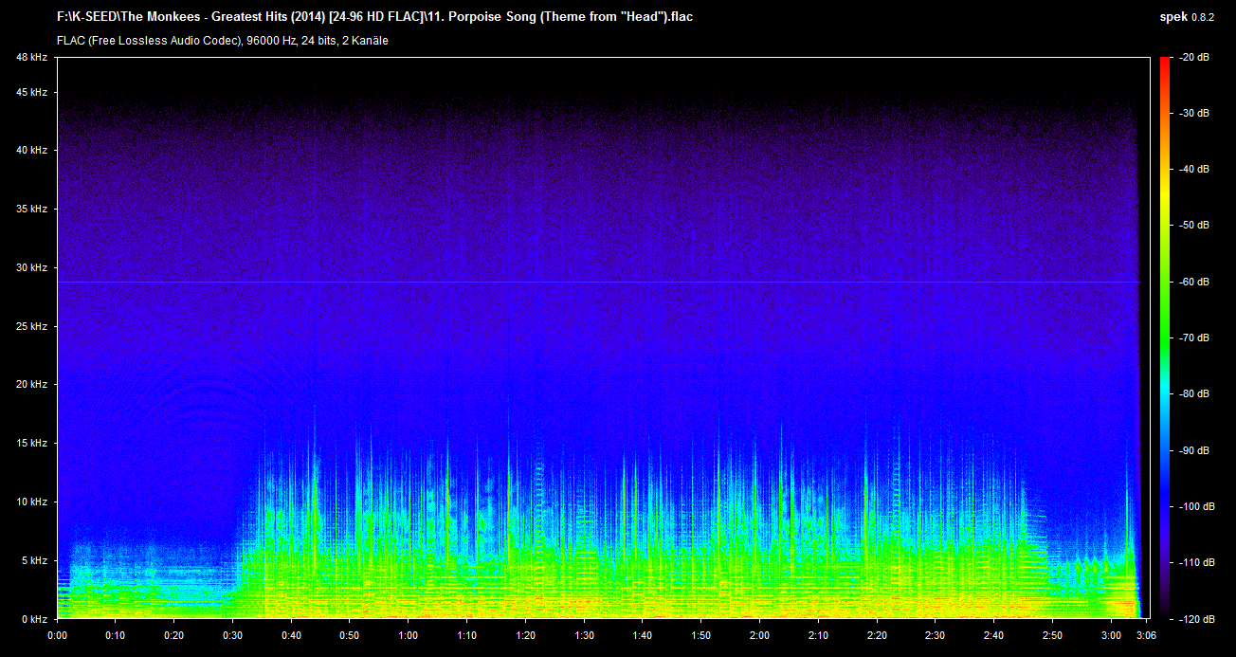1236x657 pixels.
Task: Click the 0:00 time axis marker
Action: tap(57, 635)
